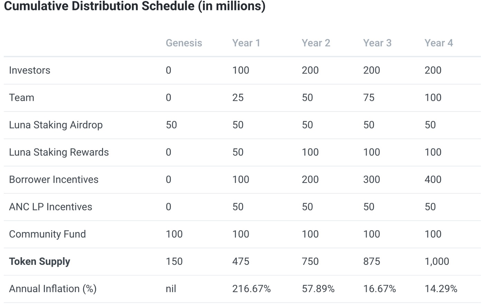
Task: Click the Borrower Incentives row label
Action: click(x=54, y=179)
